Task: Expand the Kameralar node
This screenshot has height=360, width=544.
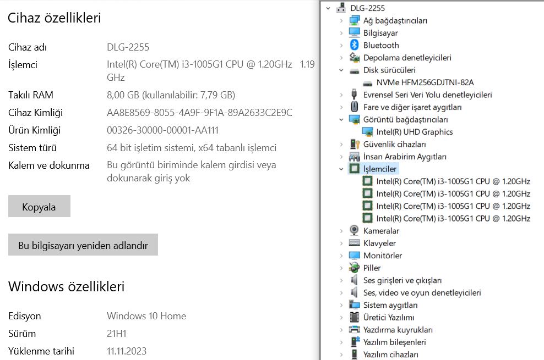Action: [341, 231]
